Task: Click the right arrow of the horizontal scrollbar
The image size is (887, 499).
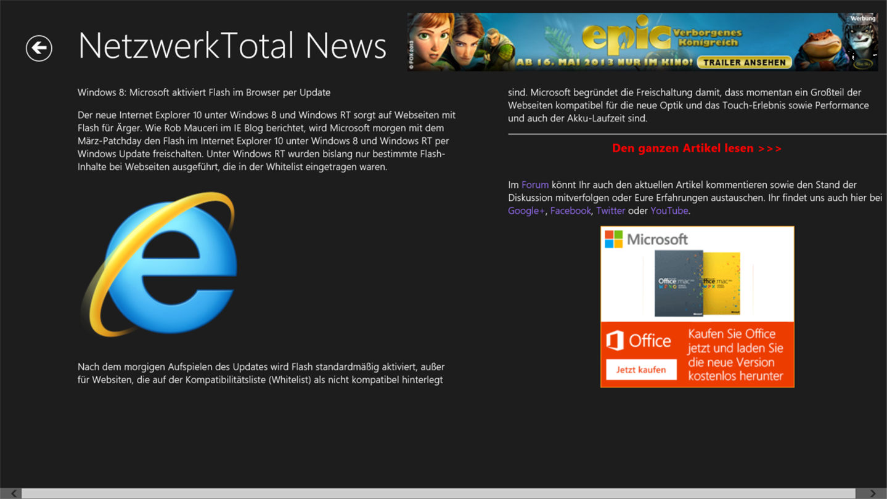Action: pyautogui.click(x=872, y=493)
